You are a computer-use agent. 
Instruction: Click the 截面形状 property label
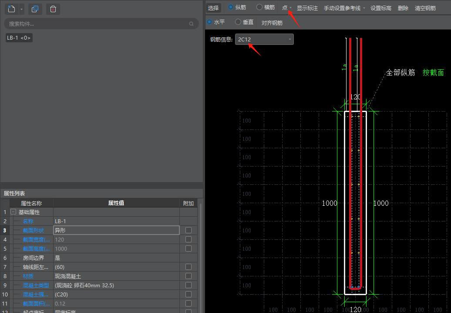tap(34, 230)
